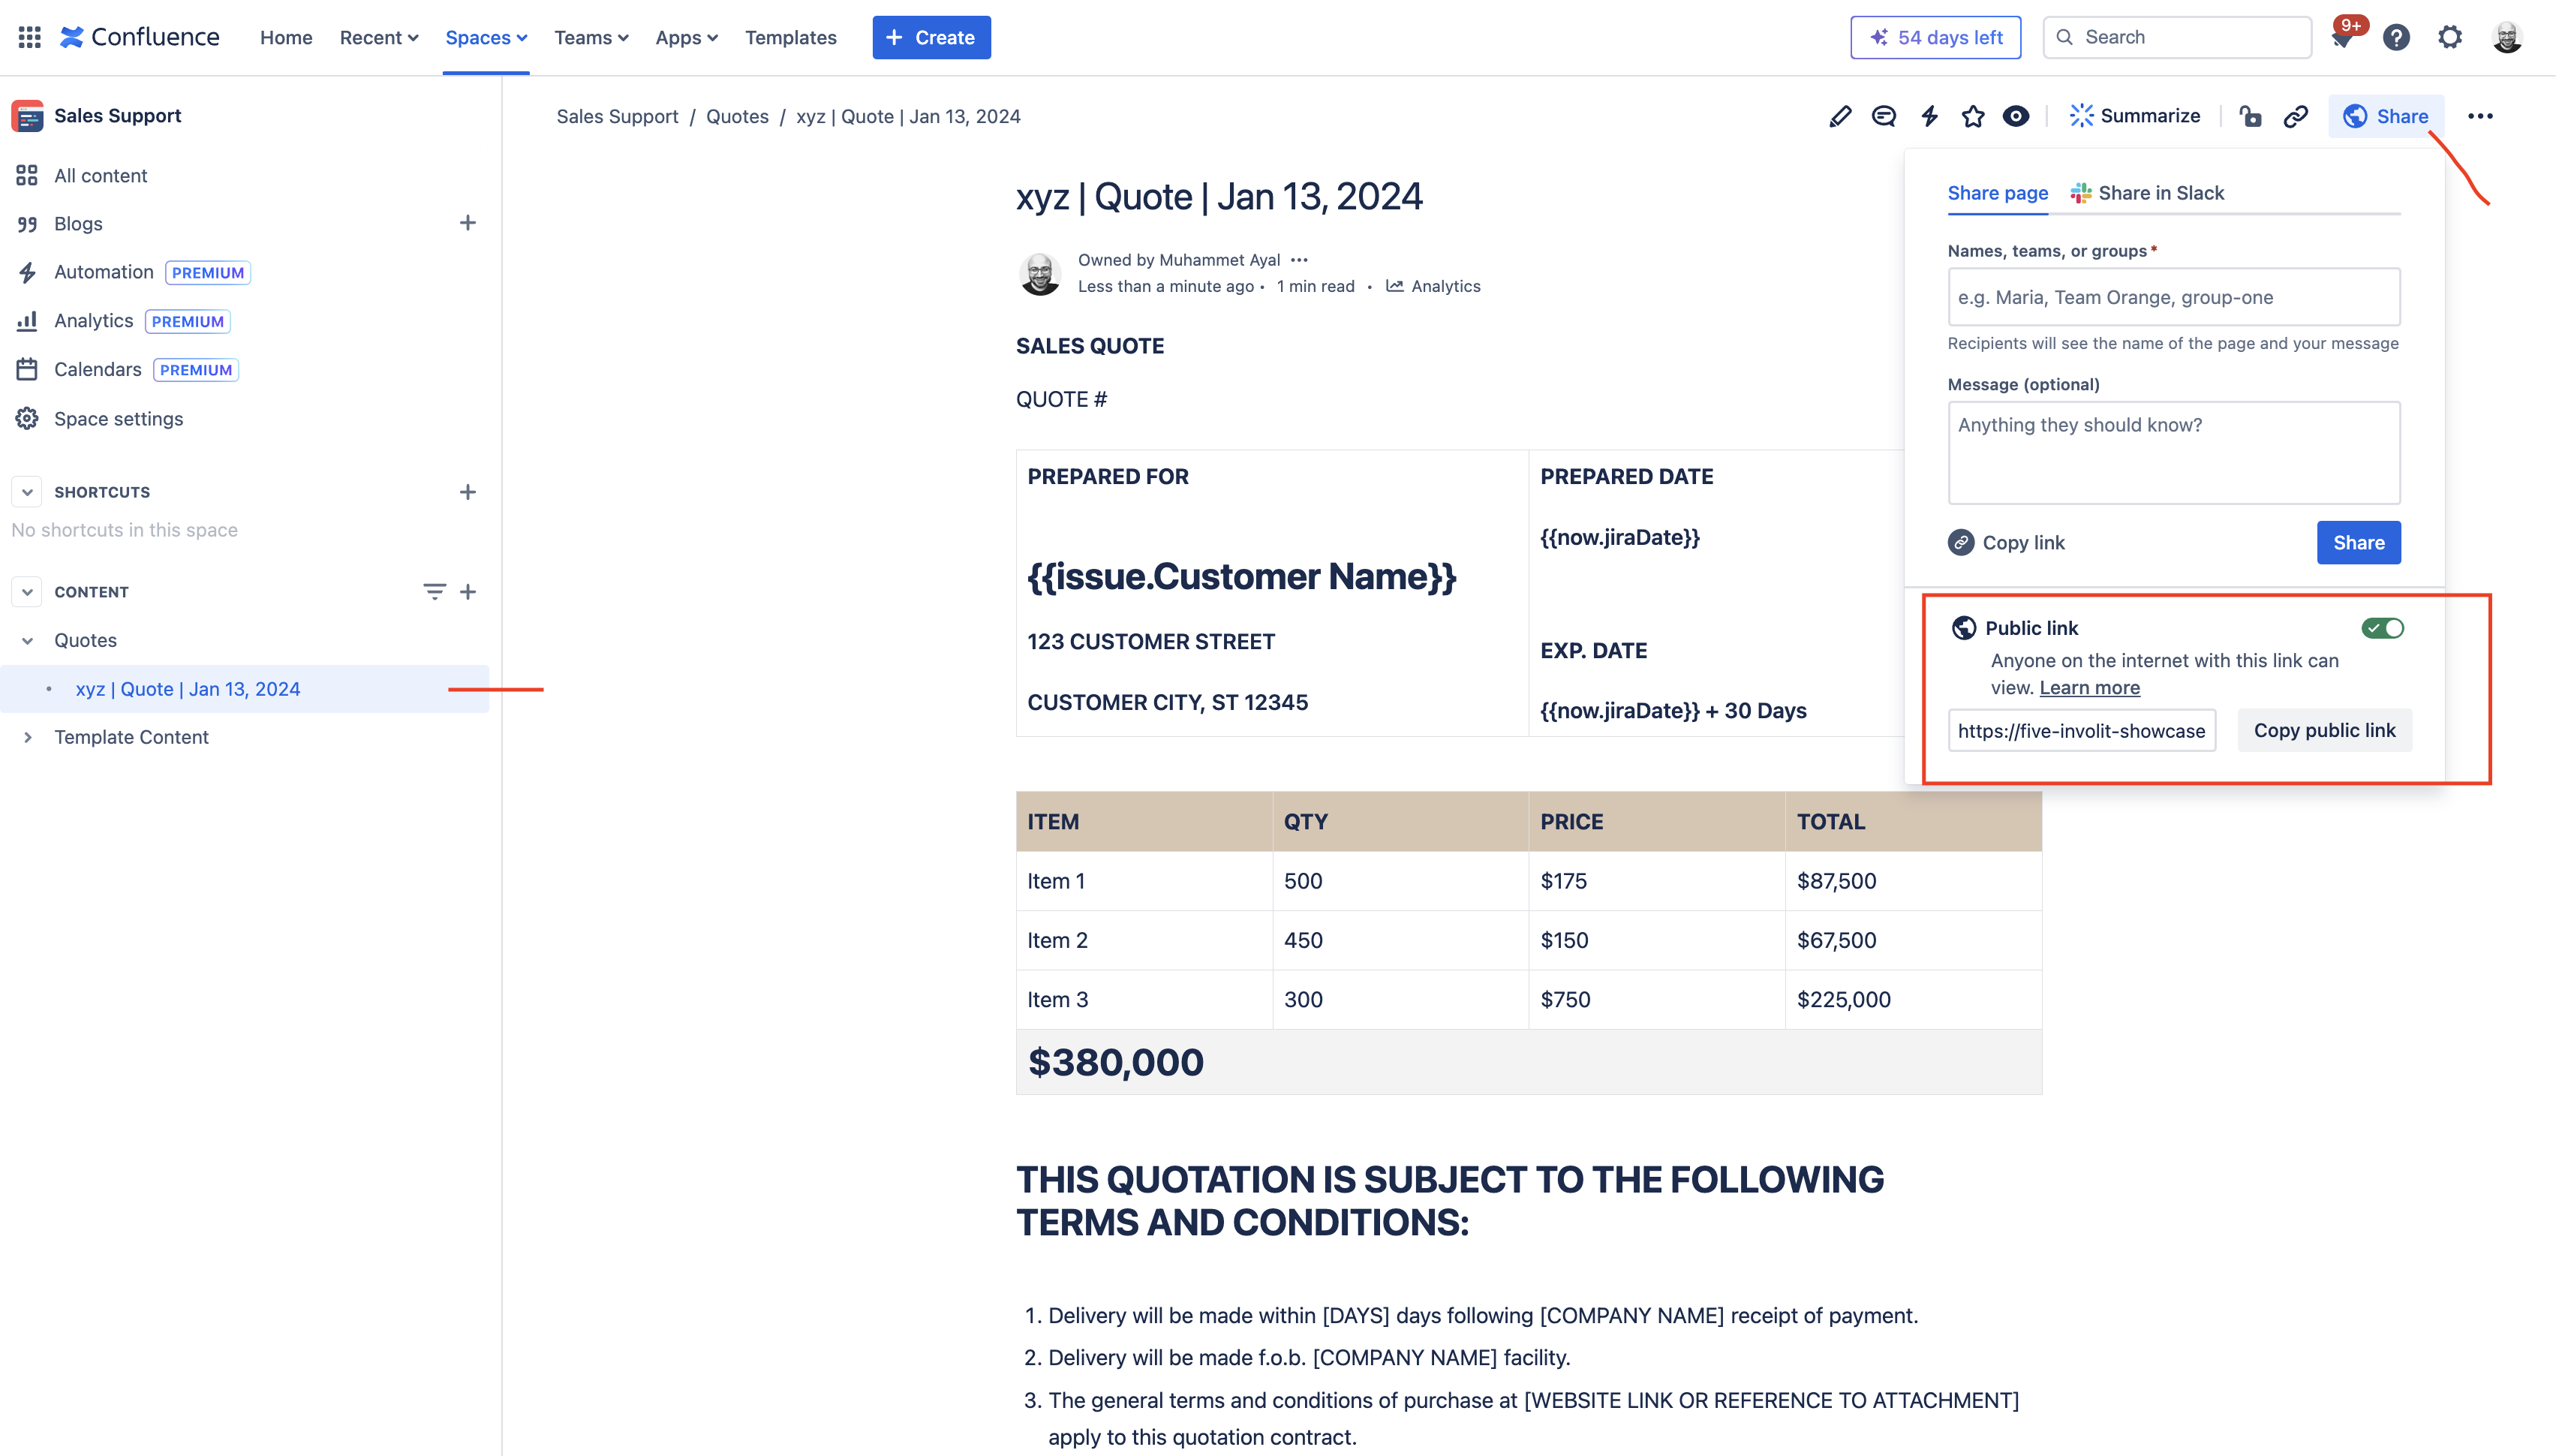Focus the Names, teams, or groups field
Screen dimensions: 2556x1456
[x=2173, y=297]
